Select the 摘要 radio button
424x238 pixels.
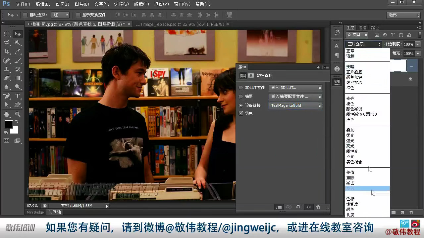(241, 97)
